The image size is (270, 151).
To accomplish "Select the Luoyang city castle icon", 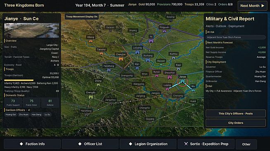I will [x=137, y=52].
